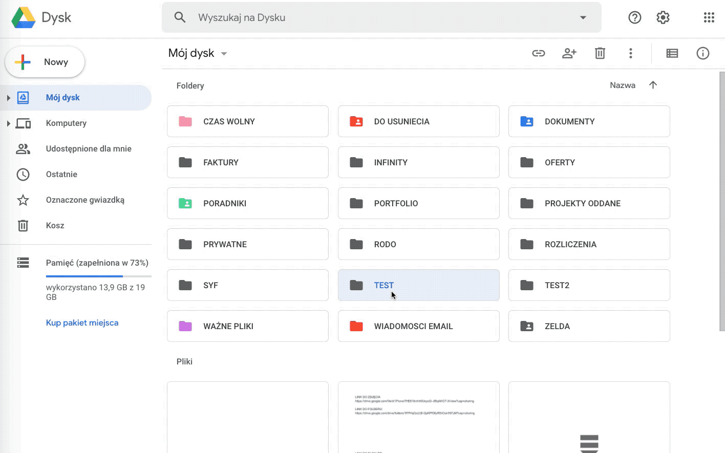Open the Kosz section
Viewport: 725px width, 453px height.
pyautogui.click(x=55, y=225)
